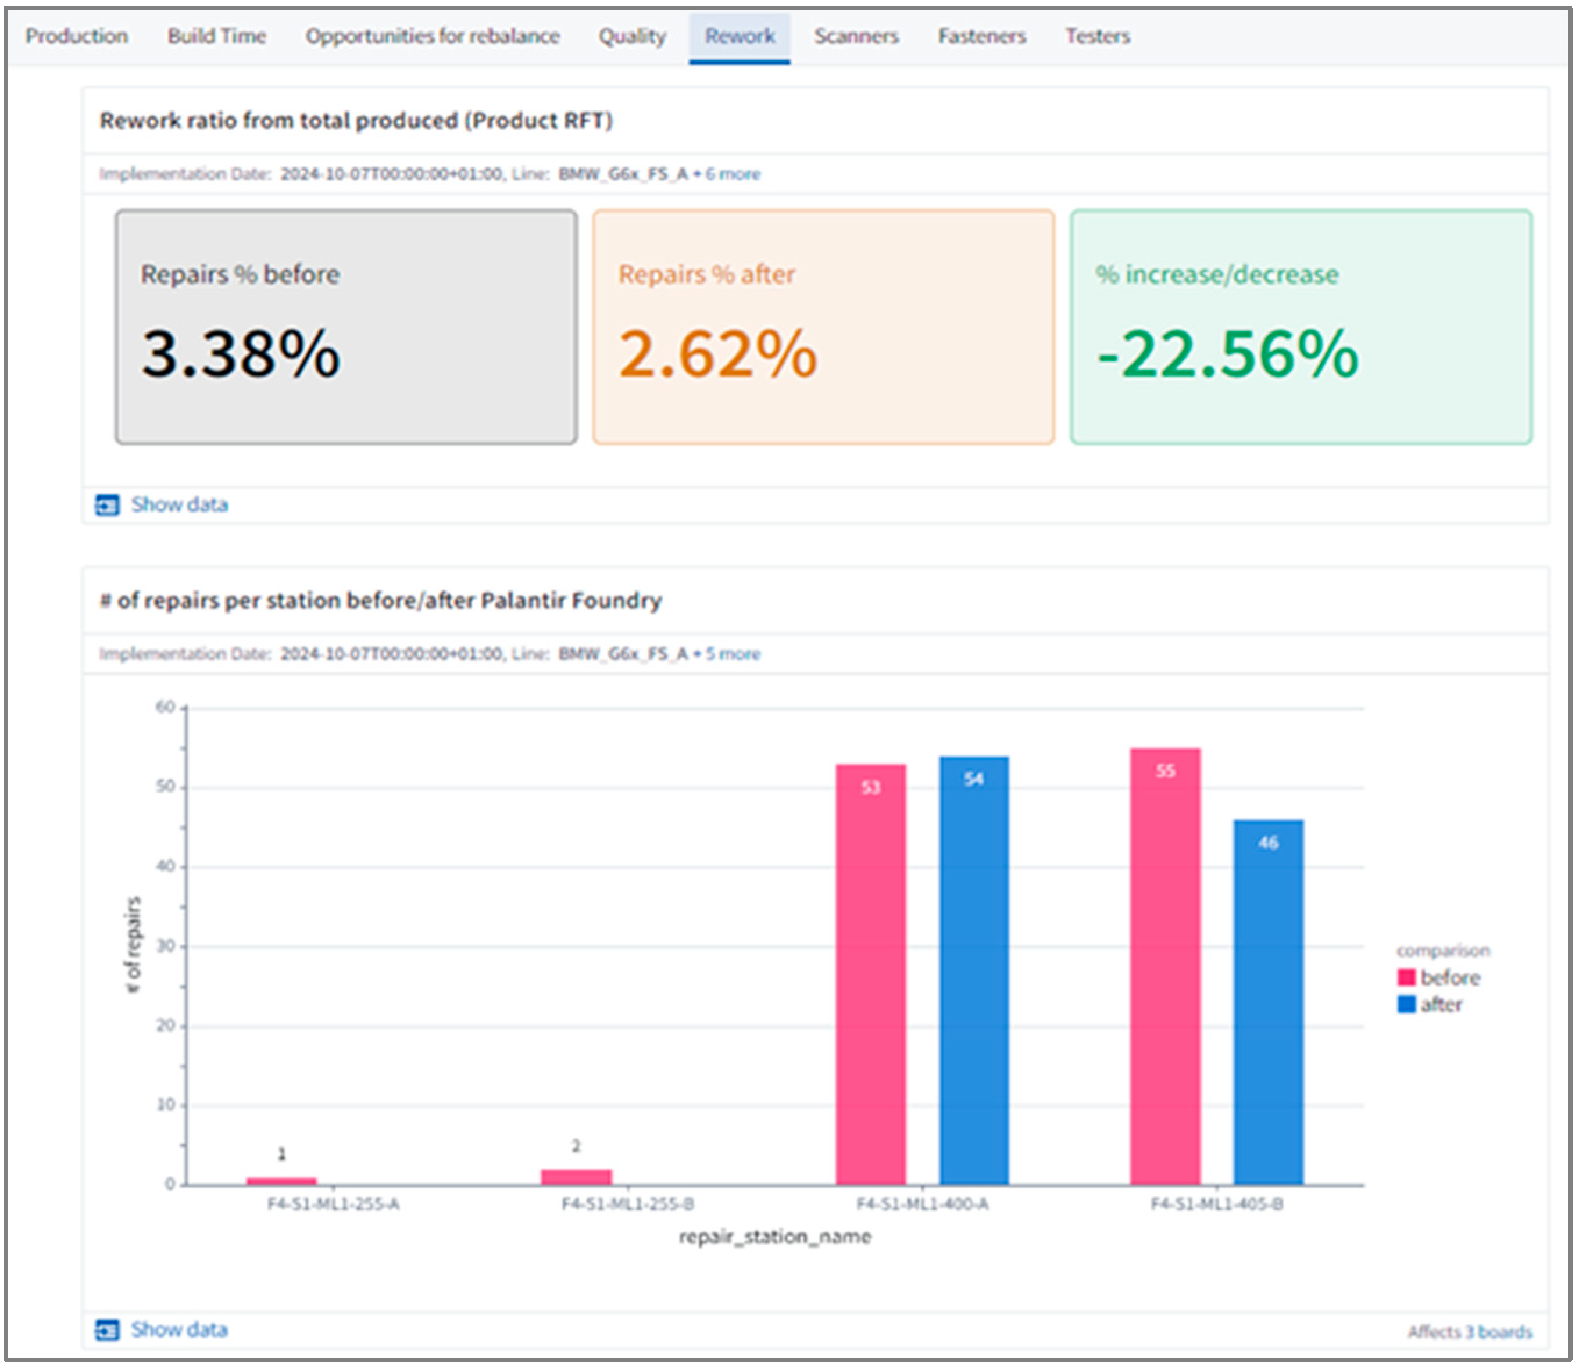Click the blue bar labeled 54
Image resolution: width=1579 pixels, height=1369 pixels.
974,971
